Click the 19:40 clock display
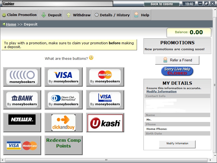Viewport: 217px width, 163px height. point(189,4)
